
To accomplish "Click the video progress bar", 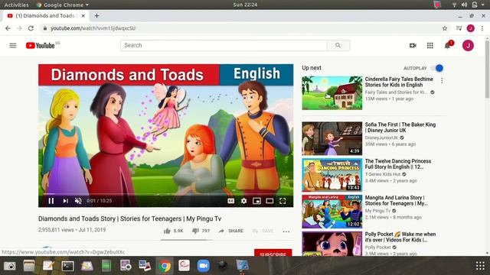I will pyautogui.click(x=166, y=194).
